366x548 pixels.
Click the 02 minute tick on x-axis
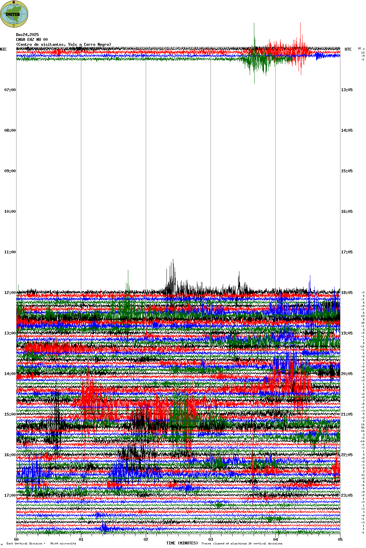click(x=146, y=540)
